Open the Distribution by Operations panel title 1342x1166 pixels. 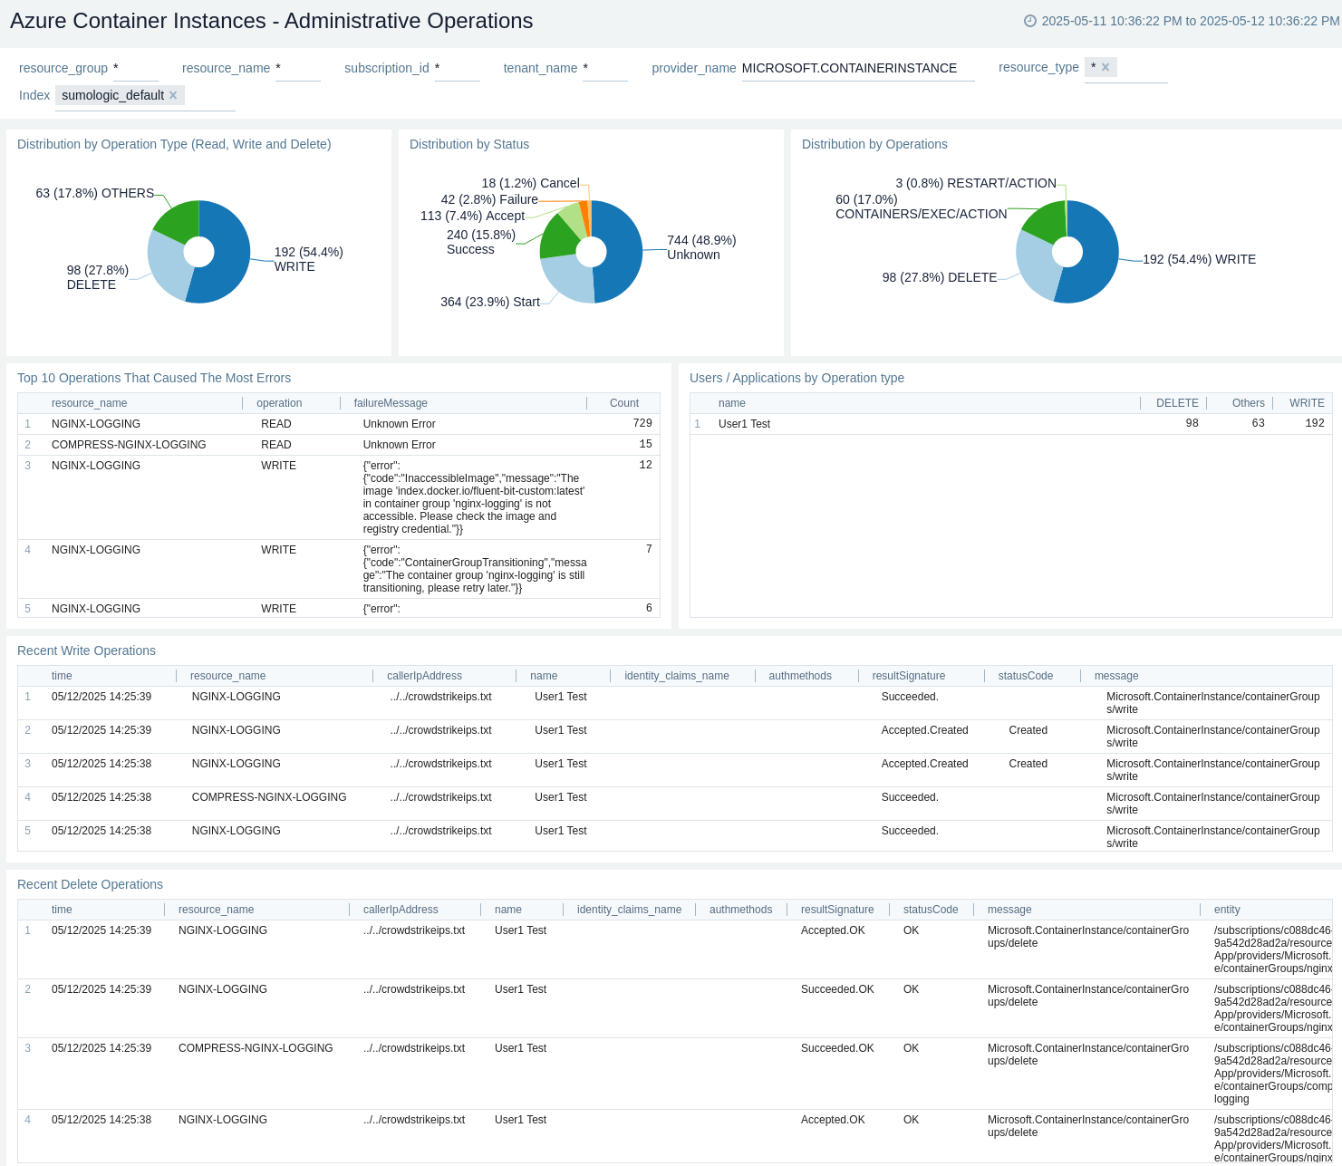click(874, 144)
